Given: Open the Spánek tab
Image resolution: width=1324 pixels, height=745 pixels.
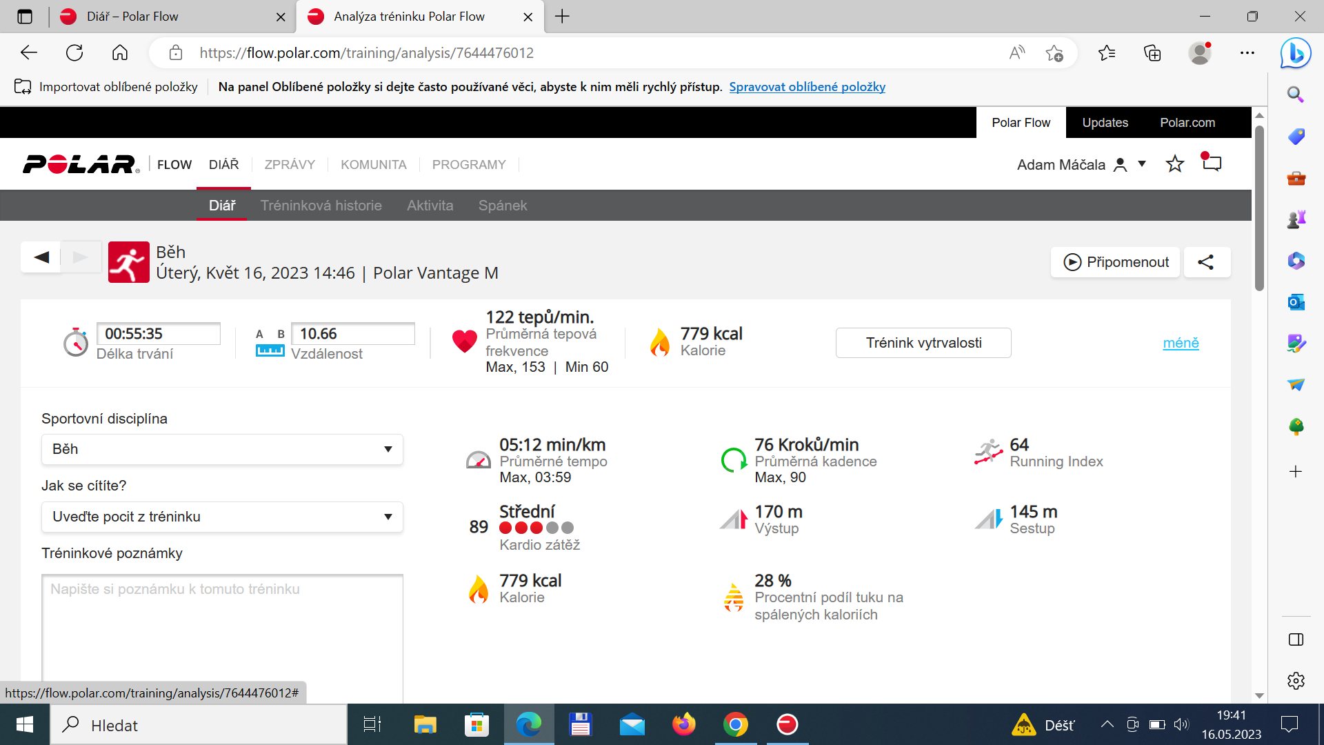Looking at the screenshot, I should [x=503, y=206].
